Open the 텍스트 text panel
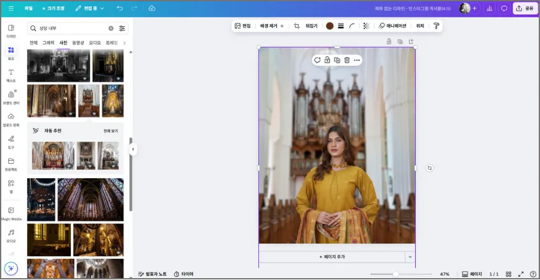This screenshot has width=540, height=280. 11,76
